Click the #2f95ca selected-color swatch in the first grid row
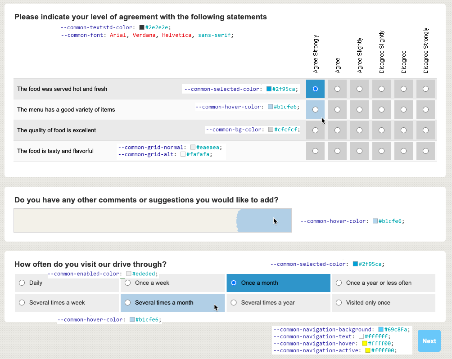Viewport: 452px width, 359px height. [x=269, y=89]
